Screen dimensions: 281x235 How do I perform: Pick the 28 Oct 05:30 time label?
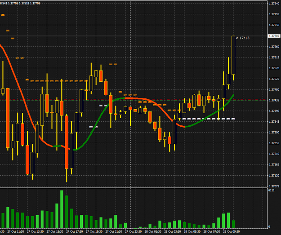point(192,231)
